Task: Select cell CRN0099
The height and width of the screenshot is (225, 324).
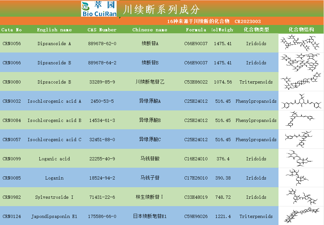Action: click(12, 159)
